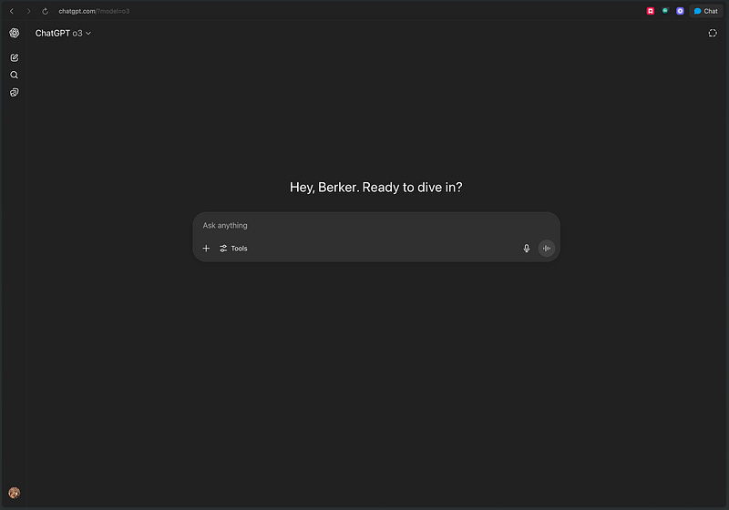The width and height of the screenshot is (729, 510).
Task: Open the Tools menu in composer
Action: click(x=233, y=249)
